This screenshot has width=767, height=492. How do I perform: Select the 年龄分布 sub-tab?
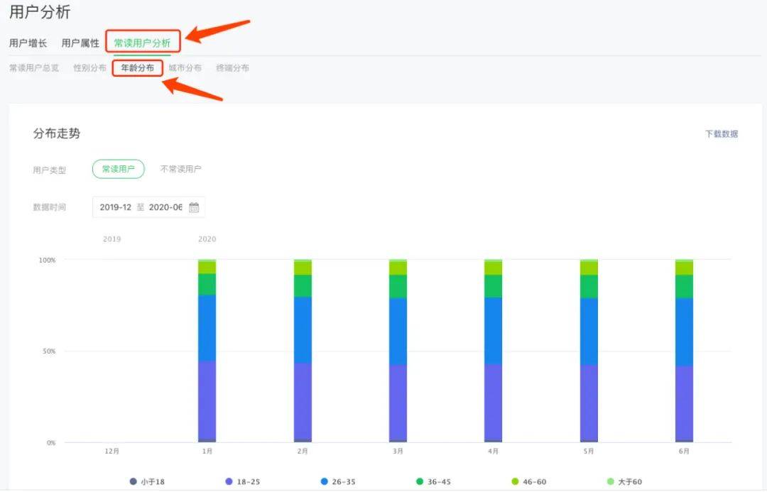pyautogui.click(x=138, y=68)
